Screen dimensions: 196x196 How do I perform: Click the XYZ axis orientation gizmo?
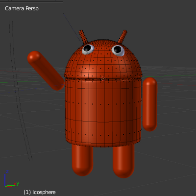pos(11,179)
